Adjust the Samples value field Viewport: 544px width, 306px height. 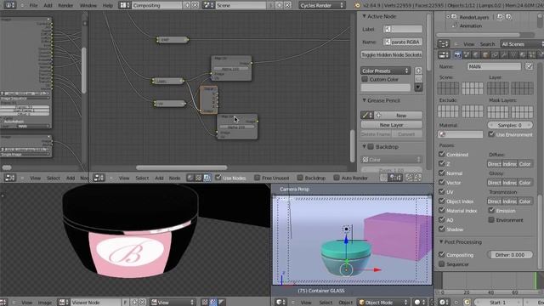tap(510, 125)
